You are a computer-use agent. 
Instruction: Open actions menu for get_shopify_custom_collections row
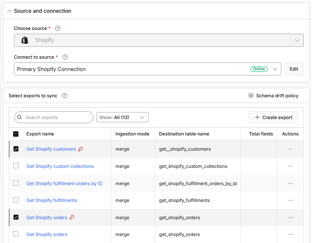(x=290, y=166)
